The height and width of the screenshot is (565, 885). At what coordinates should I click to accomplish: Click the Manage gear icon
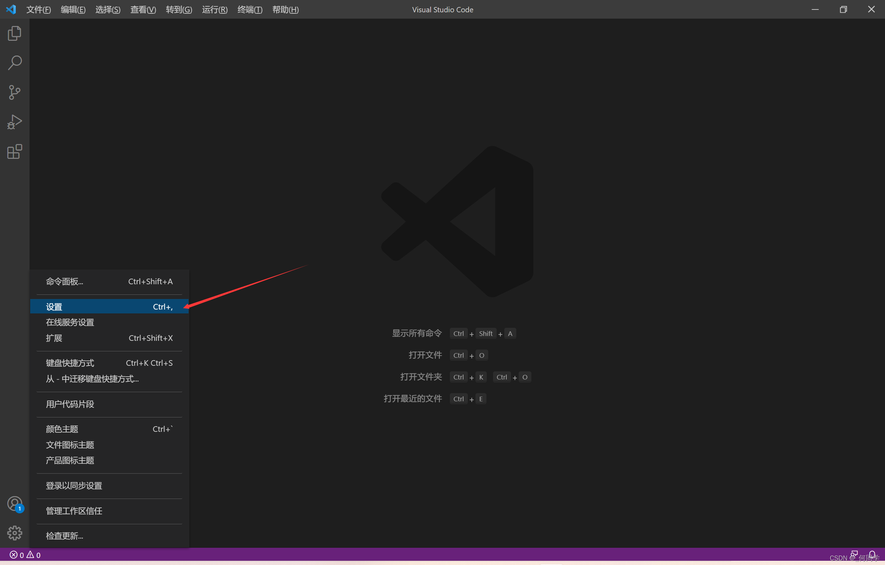[14, 533]
